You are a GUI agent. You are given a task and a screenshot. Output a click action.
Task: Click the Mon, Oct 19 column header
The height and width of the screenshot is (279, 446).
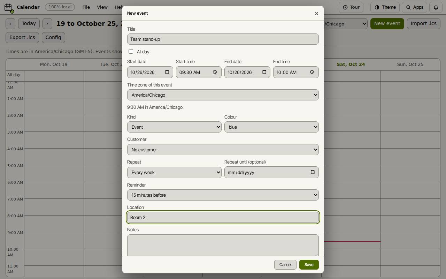(54, 64)
